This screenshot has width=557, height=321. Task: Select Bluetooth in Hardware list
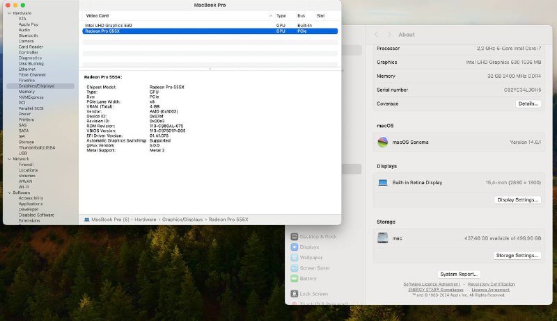(28, 36)
